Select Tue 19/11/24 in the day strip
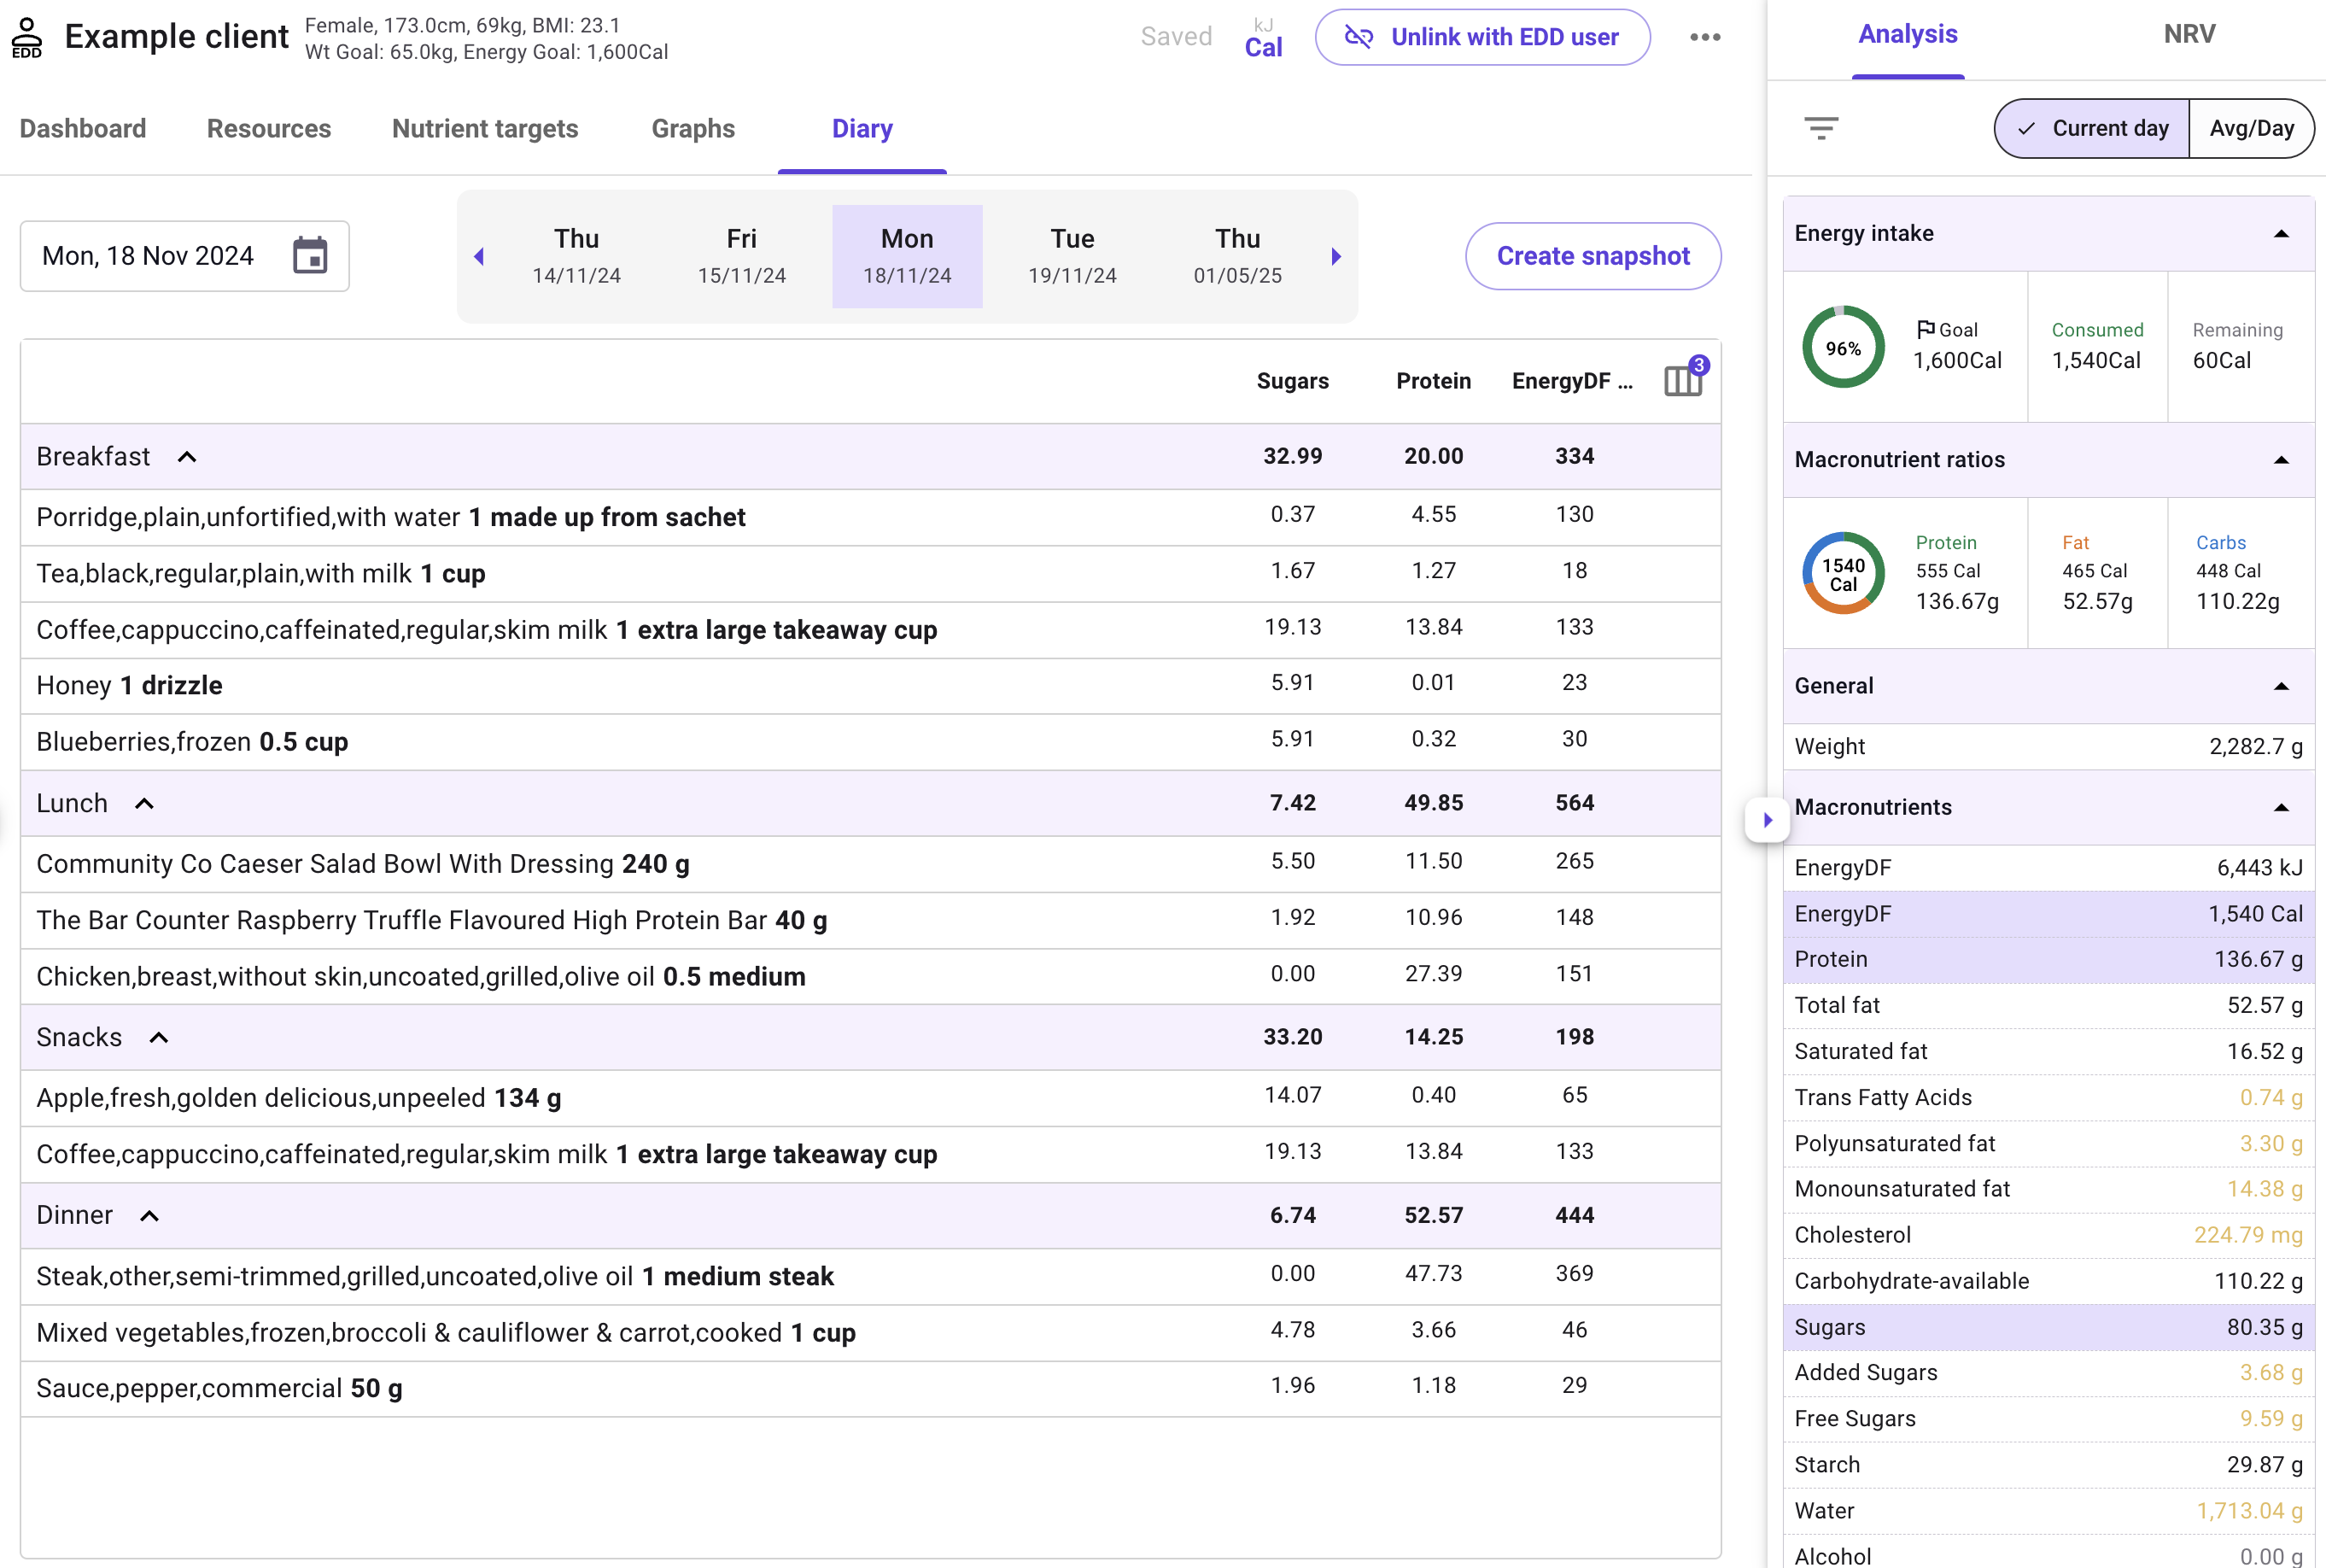The image size is (2326, 1568). point(1072,256)
